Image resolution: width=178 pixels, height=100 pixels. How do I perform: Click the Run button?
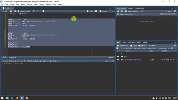point(90,11)
